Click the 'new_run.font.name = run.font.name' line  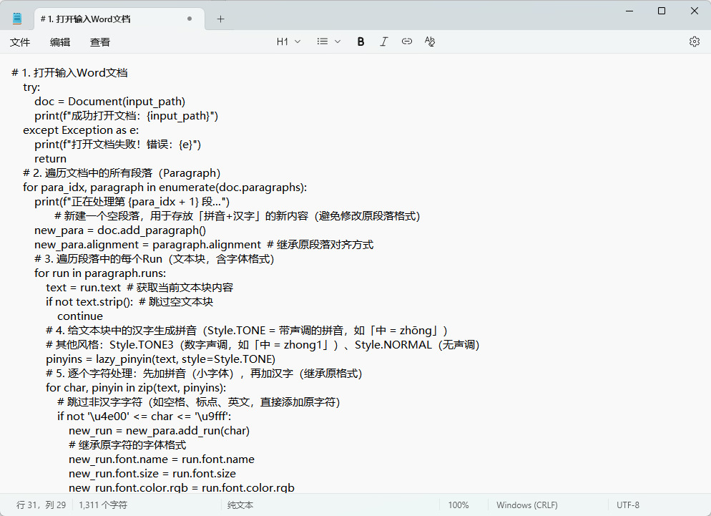(x=162, y=459)
